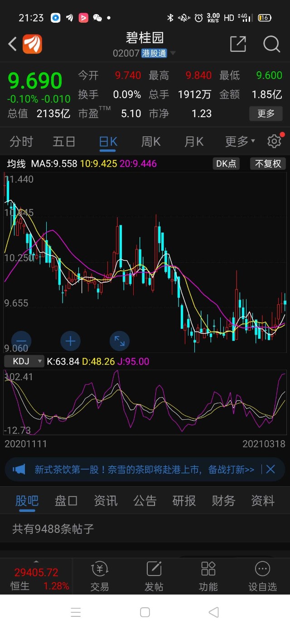Viewport: 290px width, 630px height.
Task: Toggle the DK点 indicator
Action: click(226, 164)
